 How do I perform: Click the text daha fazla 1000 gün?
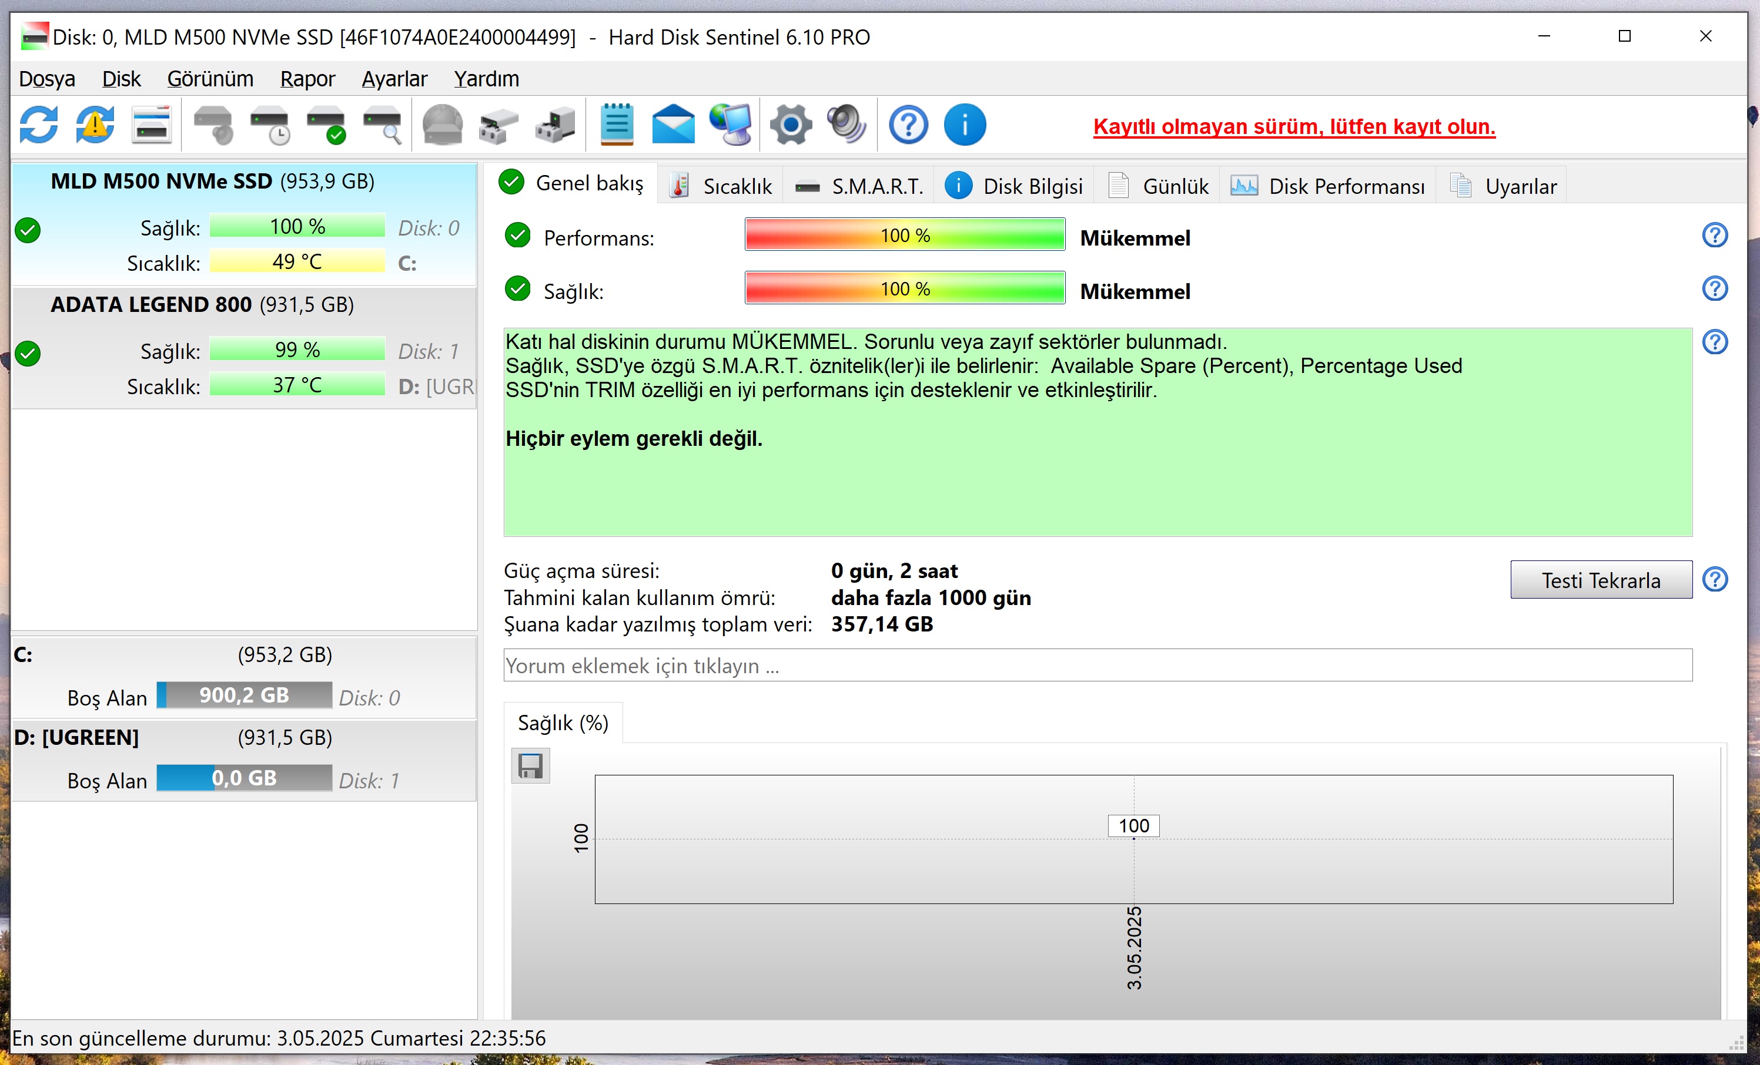pyautogui.click(x=931, y=597)
